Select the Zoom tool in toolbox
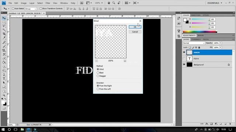 coord(4,95)
